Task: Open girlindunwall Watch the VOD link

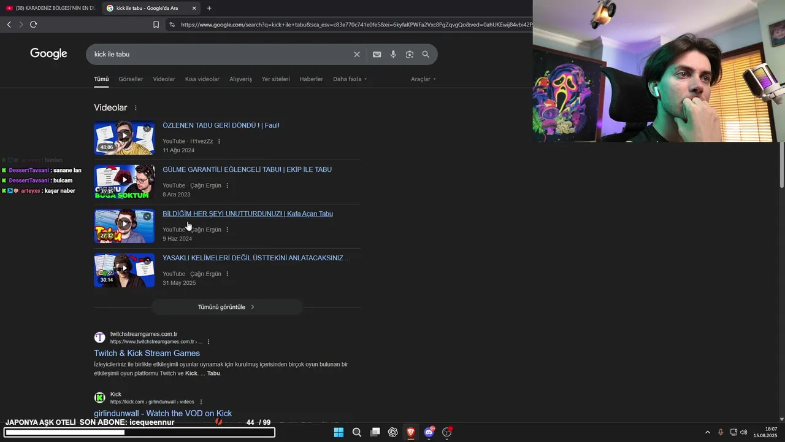Action: click(x=163, y=413)
